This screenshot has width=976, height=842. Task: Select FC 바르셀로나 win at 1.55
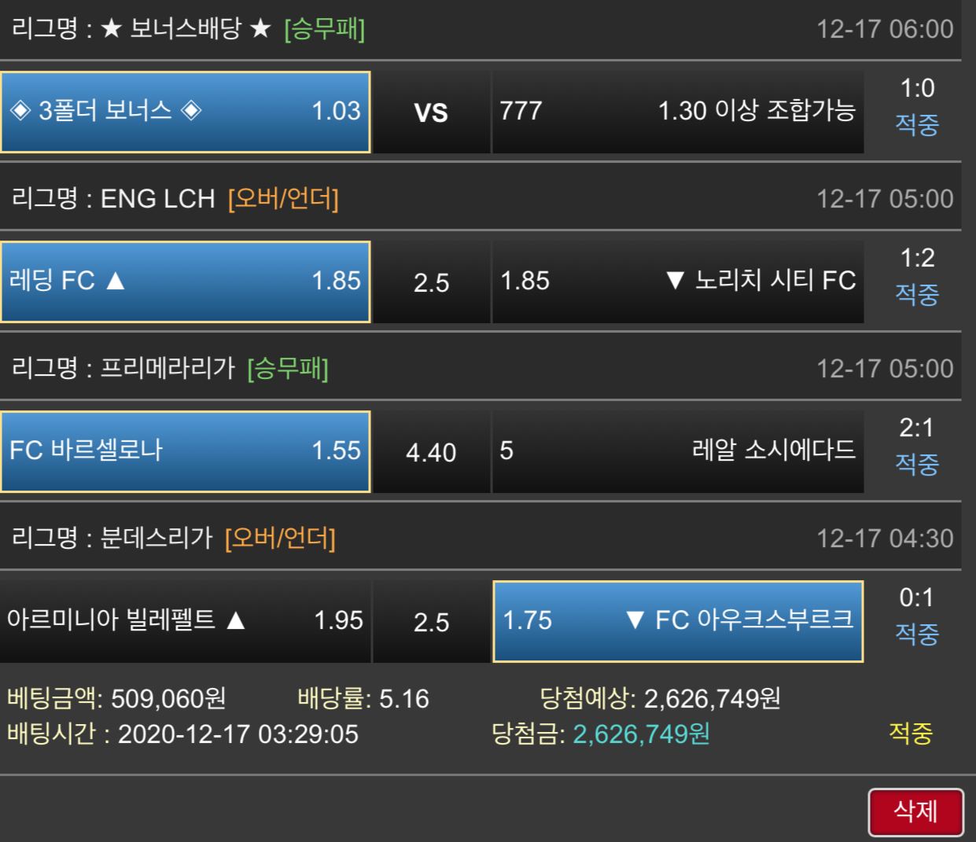pyautogui.click(x=186, y=451)
